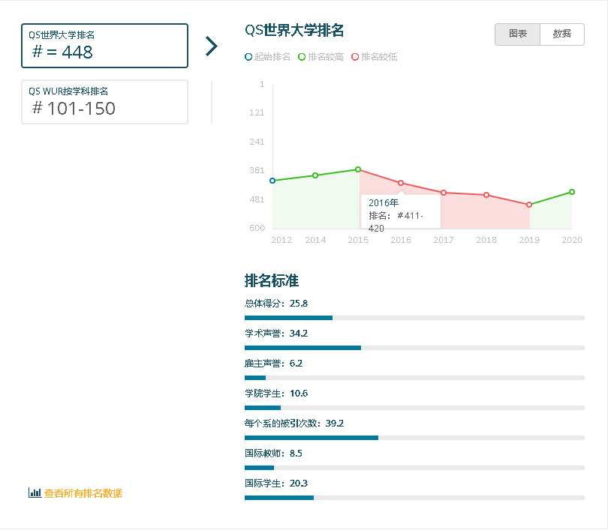Image resolution: width=608 pixels, height=530 pixels.
Task: Open the QS WUR按学科排名 card
Action: pyautogui.click(x=104, y=101)
